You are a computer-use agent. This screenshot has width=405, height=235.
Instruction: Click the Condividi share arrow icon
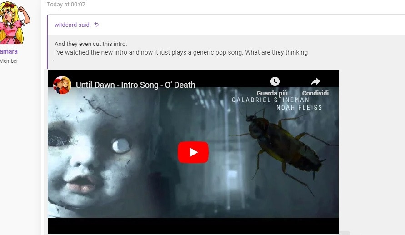click(x=315, y=82)
